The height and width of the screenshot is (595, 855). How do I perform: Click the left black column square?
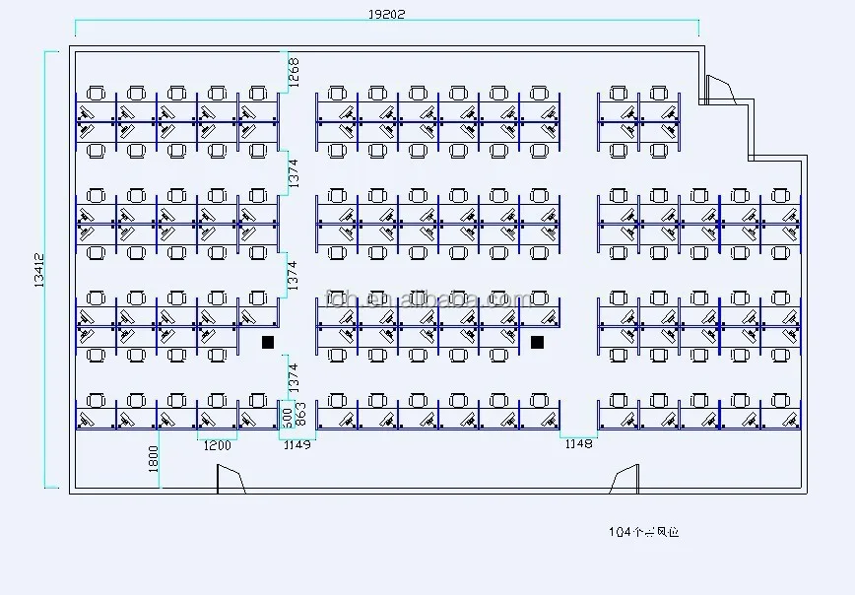268,342
